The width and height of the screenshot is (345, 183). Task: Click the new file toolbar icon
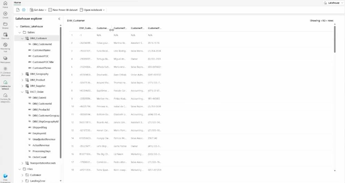tap(18, 10)
